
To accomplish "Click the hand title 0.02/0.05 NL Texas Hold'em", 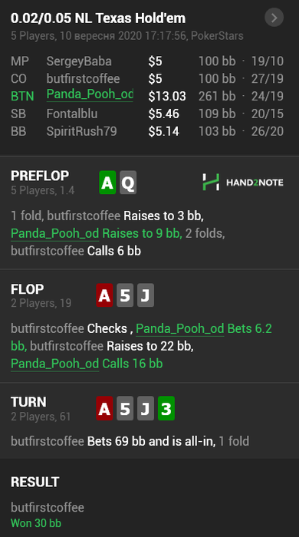I will click(98, 18).
